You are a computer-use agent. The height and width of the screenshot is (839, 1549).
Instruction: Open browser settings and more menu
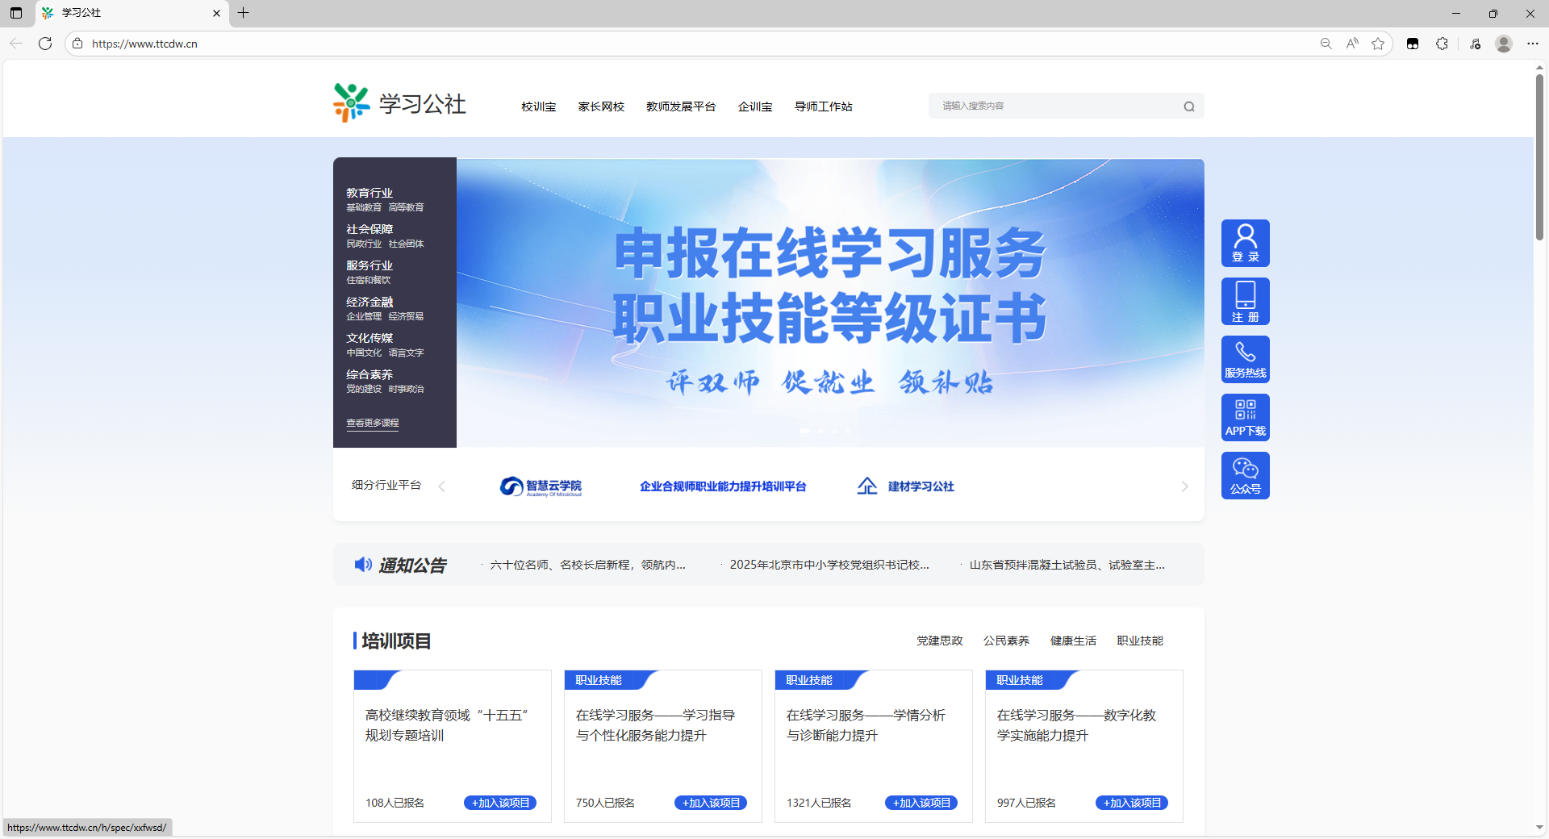(1533, 44)
